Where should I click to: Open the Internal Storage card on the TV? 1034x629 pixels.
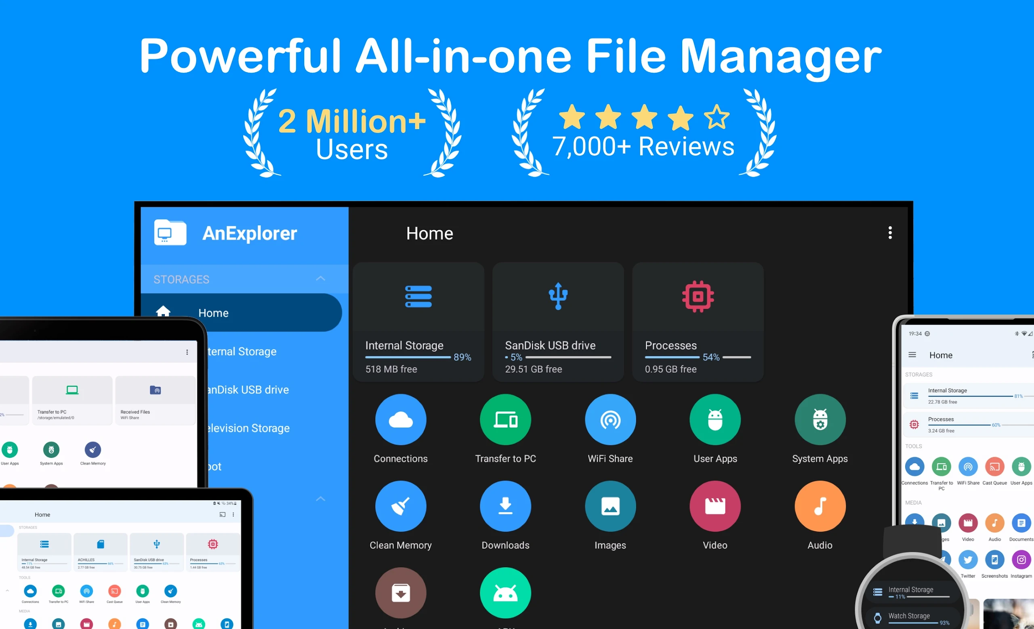point(418,322)
